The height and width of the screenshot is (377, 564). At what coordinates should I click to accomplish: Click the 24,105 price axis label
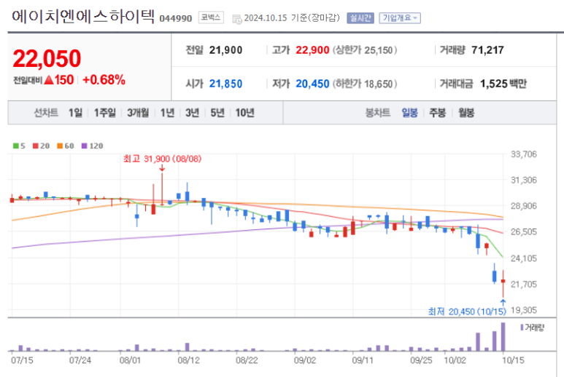click(524, 258)
